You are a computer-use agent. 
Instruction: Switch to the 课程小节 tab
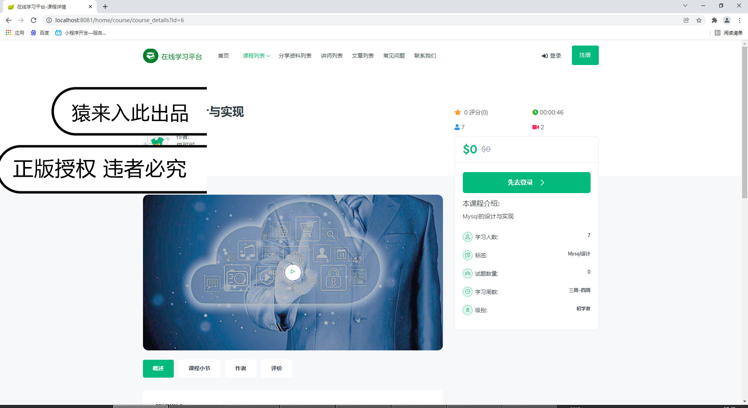(199, 368)
